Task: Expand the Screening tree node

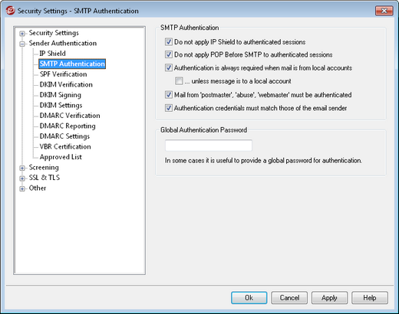Action: coord(22,168)
